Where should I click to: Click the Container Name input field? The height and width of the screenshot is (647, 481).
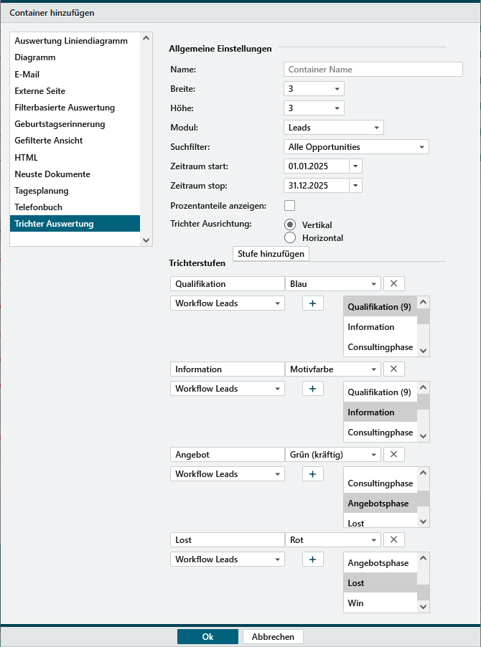click(x=373, y=70)
